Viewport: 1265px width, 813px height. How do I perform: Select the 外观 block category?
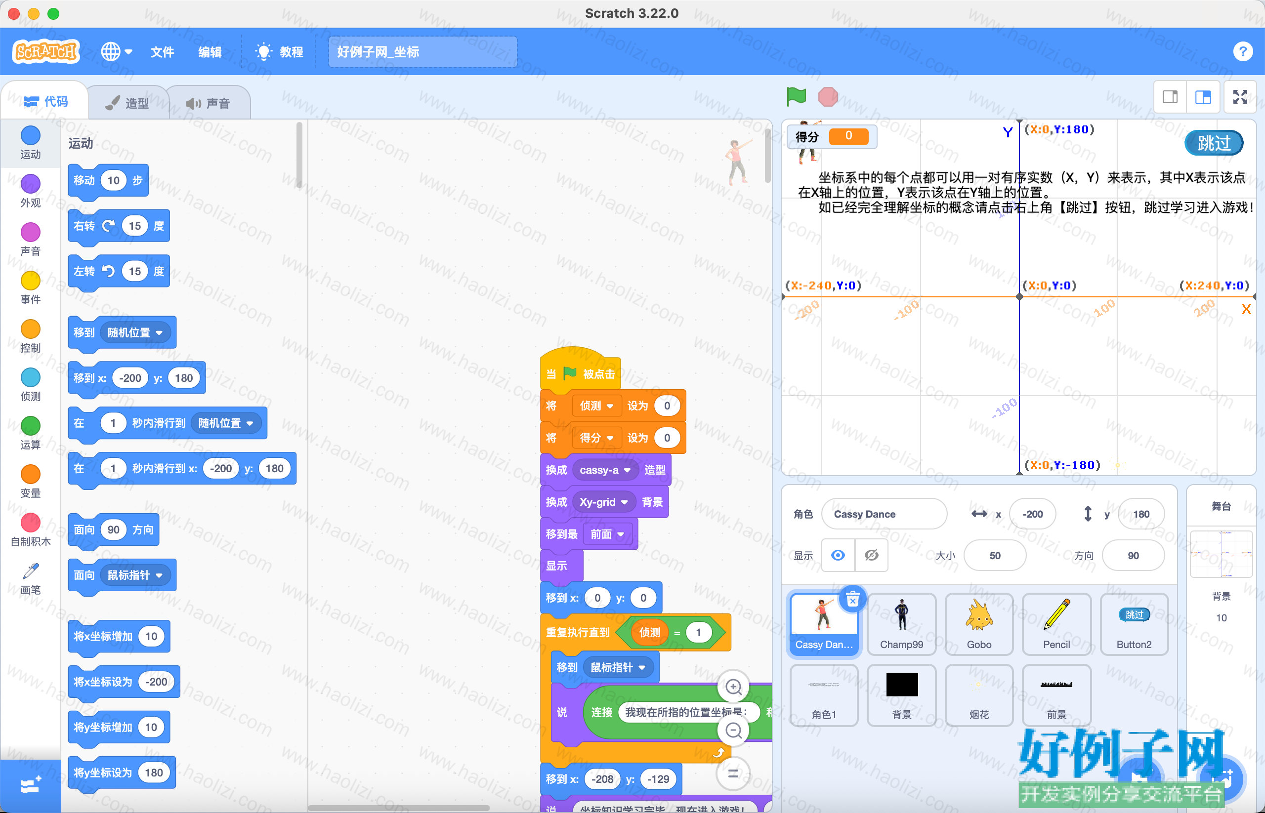click(31, 191)
